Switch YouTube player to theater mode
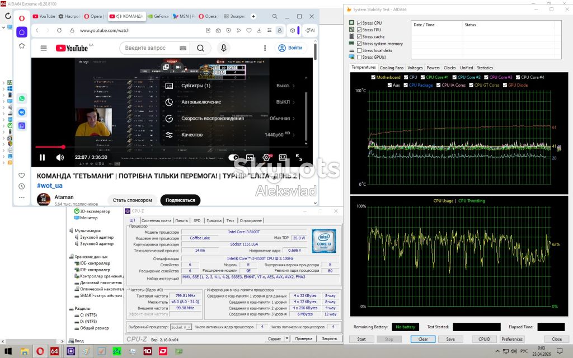 coord(283,157)
